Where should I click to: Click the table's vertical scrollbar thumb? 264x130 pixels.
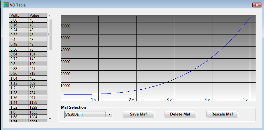50,34
